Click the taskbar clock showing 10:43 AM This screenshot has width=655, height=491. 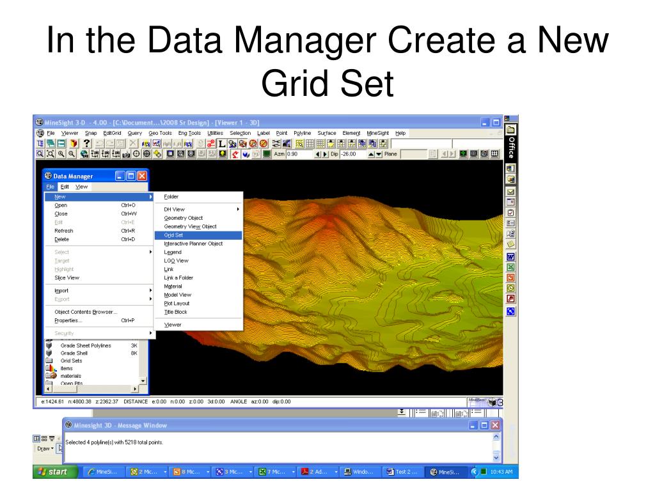pyautogui.click(x=501, y=472)
